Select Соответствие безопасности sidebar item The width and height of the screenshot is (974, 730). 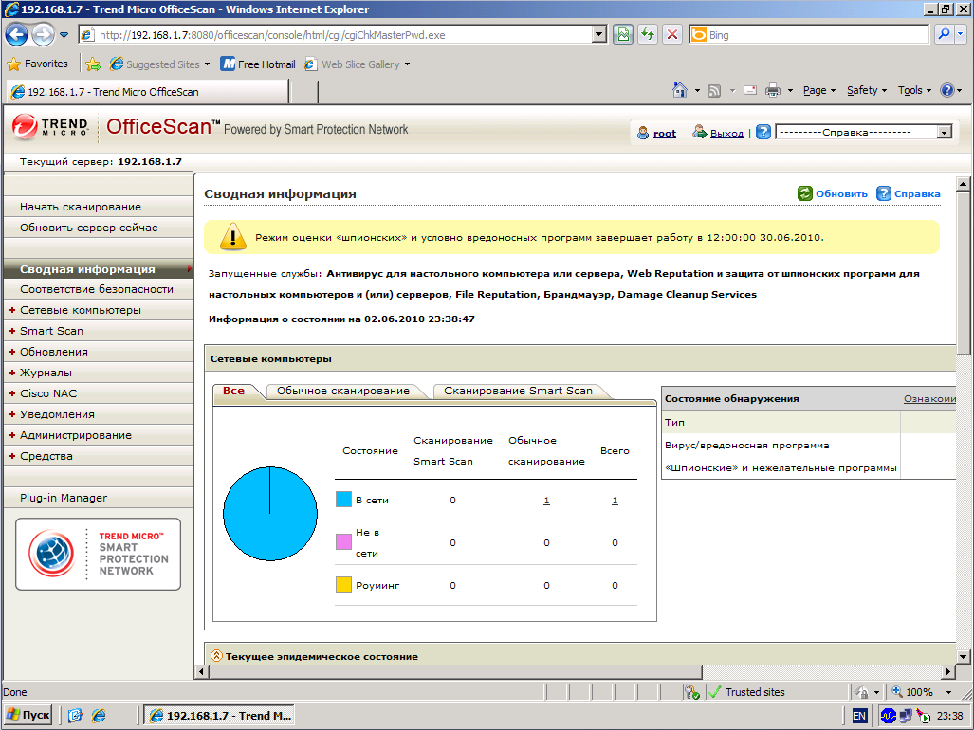tap(99, 289)
